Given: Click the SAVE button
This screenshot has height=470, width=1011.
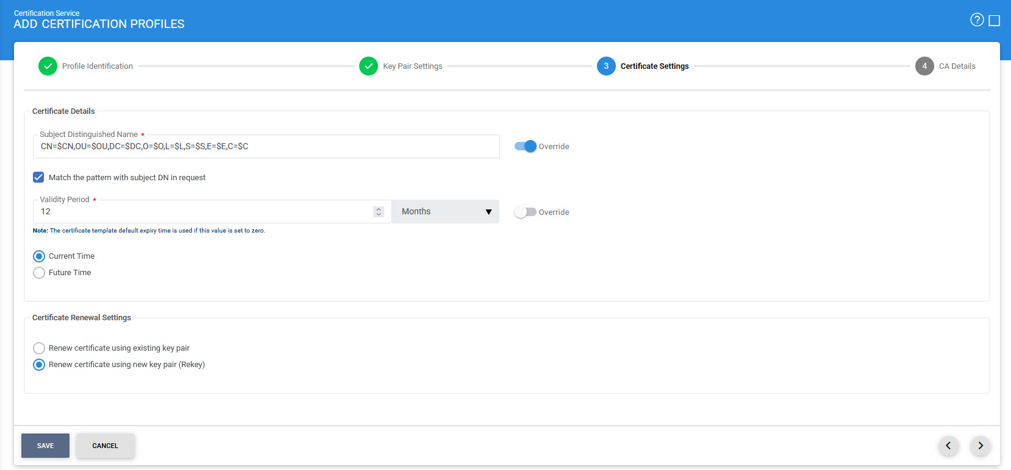Looking at the screenshot, I should click(45, 446).
